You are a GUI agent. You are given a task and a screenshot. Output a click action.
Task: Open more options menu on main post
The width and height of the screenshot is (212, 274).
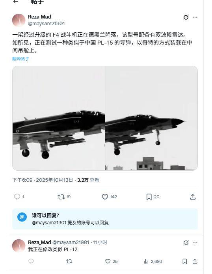[x=195, y=17]
